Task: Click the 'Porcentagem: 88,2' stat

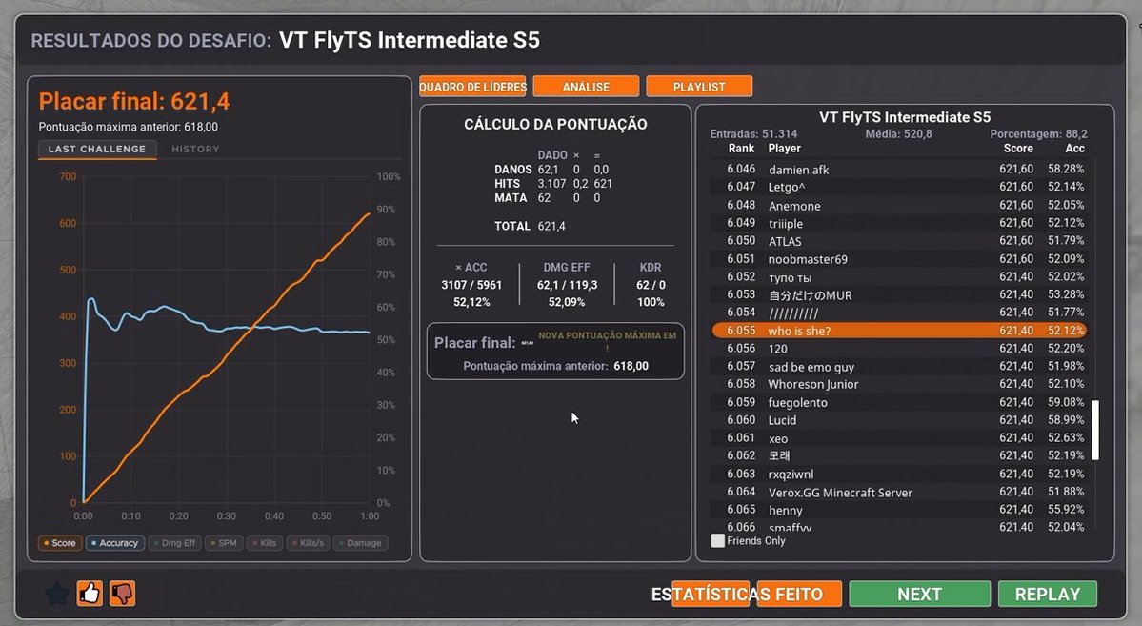Action: (1038, 134)
